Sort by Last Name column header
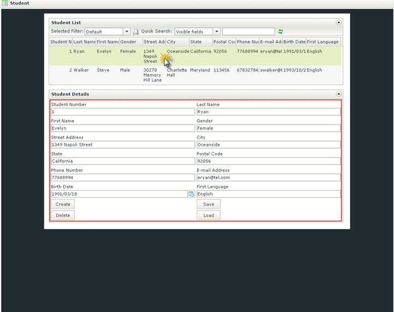This screenshot has height=312, width=394. coord(84,42)
